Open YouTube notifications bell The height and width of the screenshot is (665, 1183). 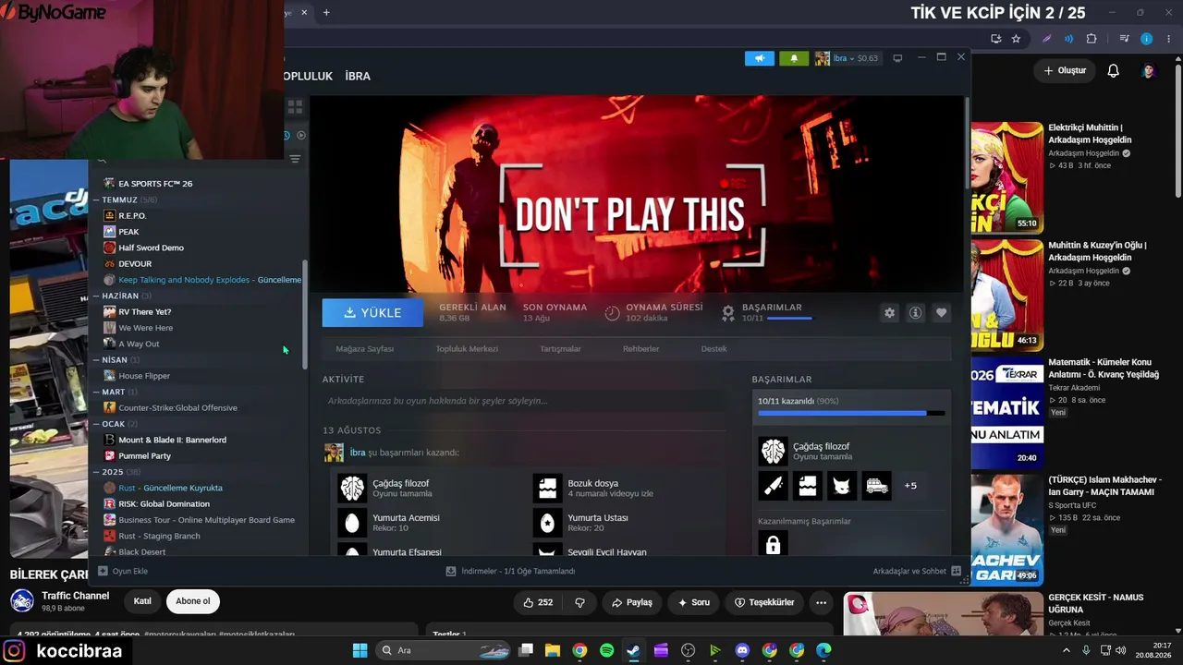coord(1113,71)
